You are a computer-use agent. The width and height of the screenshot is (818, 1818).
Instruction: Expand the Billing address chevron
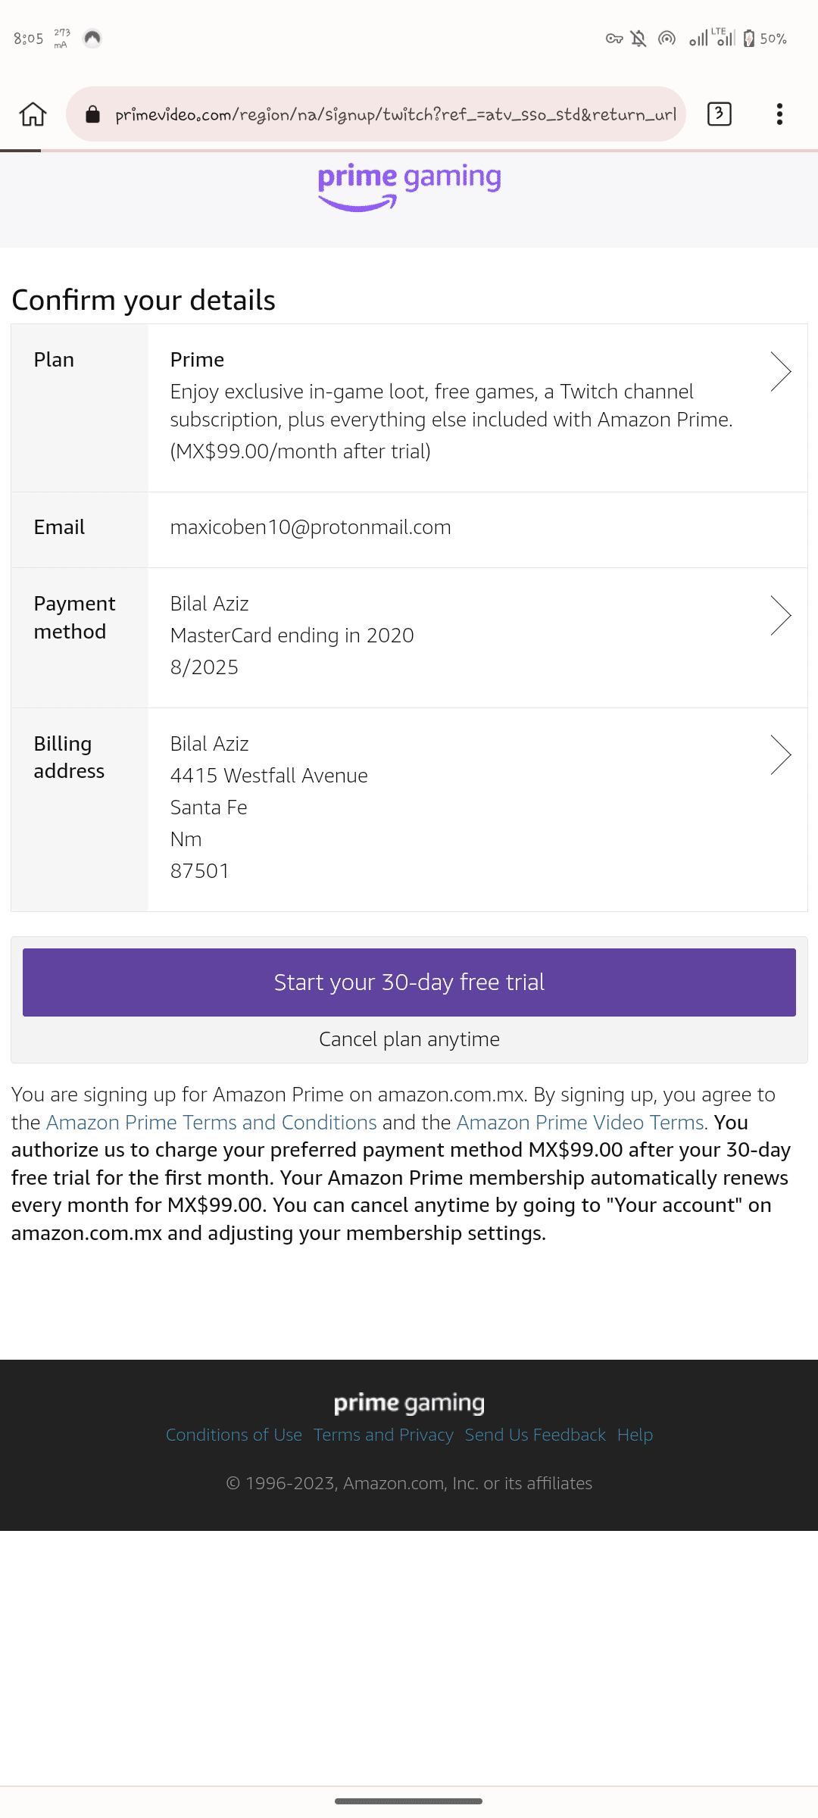pyautogui.click(x=780, y=754)
